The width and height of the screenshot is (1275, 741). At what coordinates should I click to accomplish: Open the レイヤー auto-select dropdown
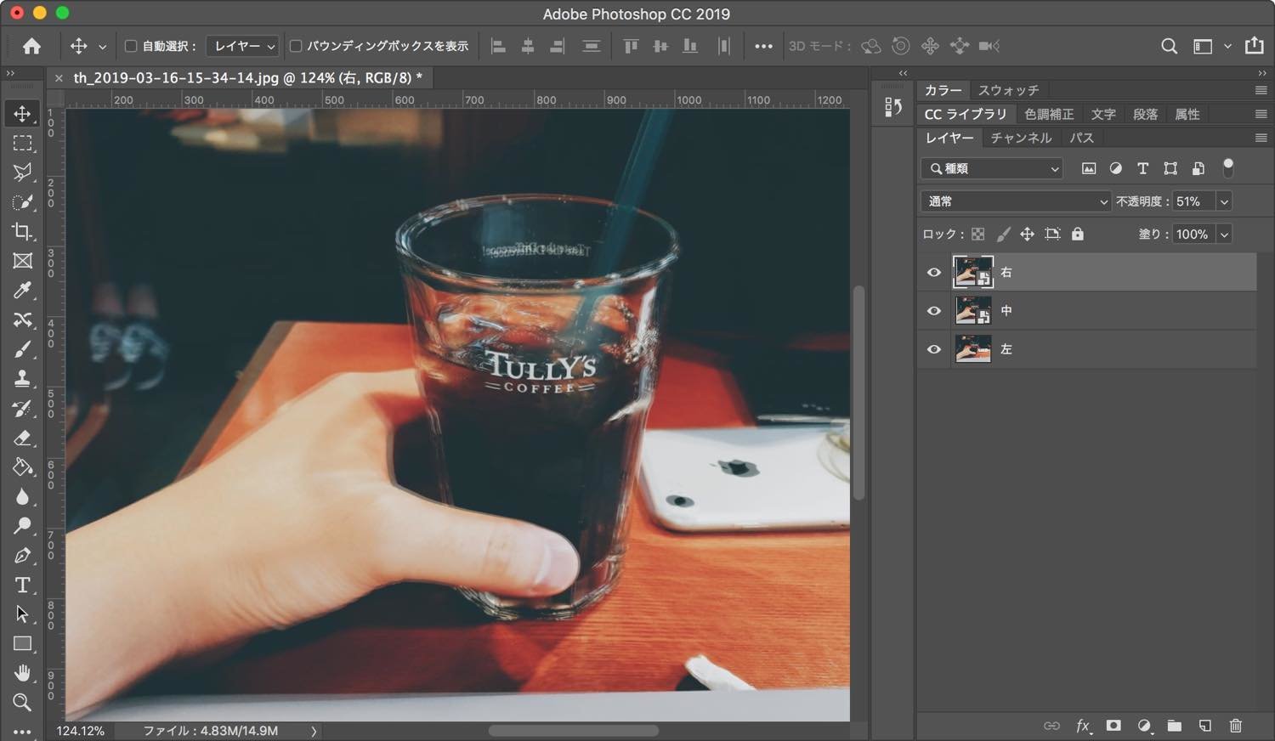coord(243,46)
